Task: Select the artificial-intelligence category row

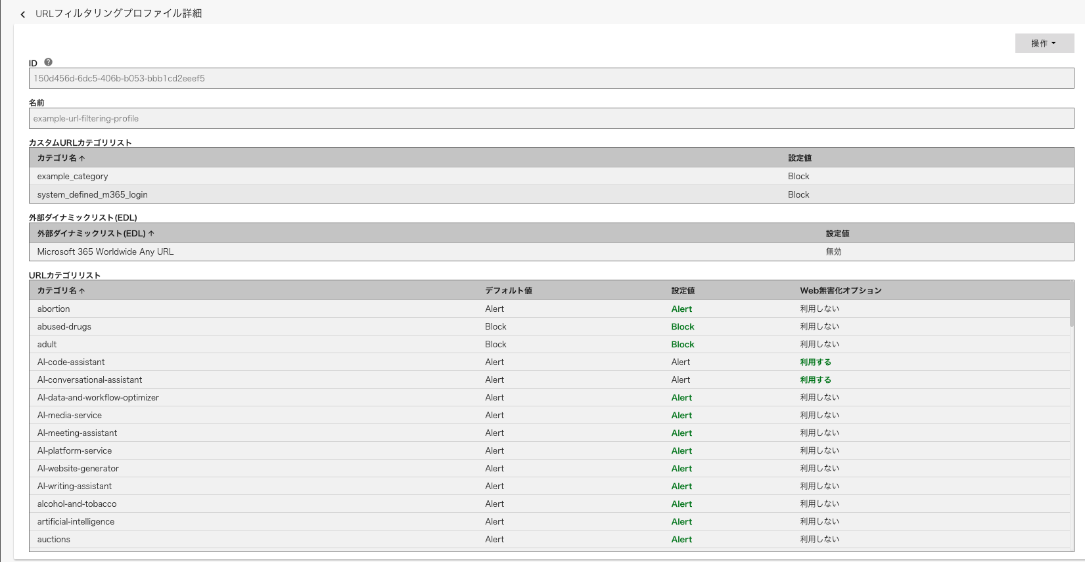Action: pos(549,521)
